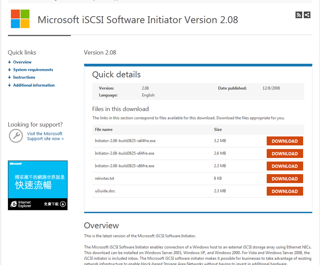Click the 8 KB size value
The width and height of the screenshot is (320, 265).
tap(218, 178)
